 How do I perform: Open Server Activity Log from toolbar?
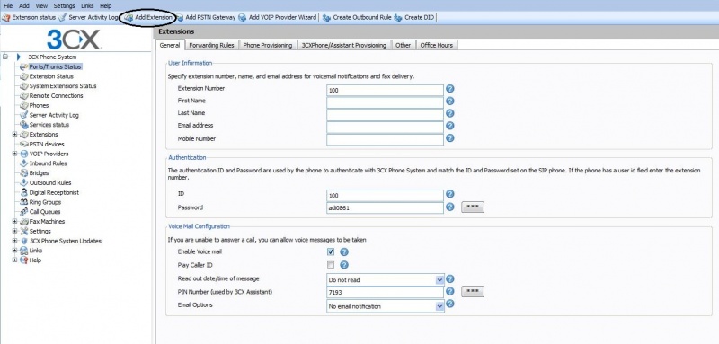(x=88, y=17)
